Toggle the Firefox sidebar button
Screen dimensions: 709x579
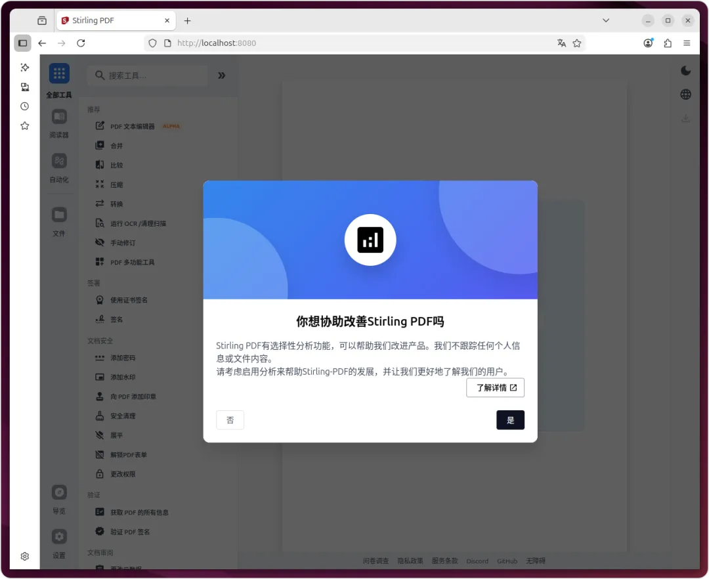22,43
